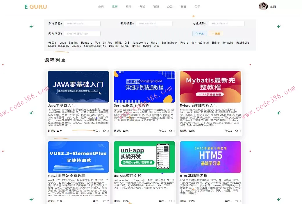This screenshot has height=204, width=302.
Task: Select the SpringBoot category tag
Action: pos(169,42)
